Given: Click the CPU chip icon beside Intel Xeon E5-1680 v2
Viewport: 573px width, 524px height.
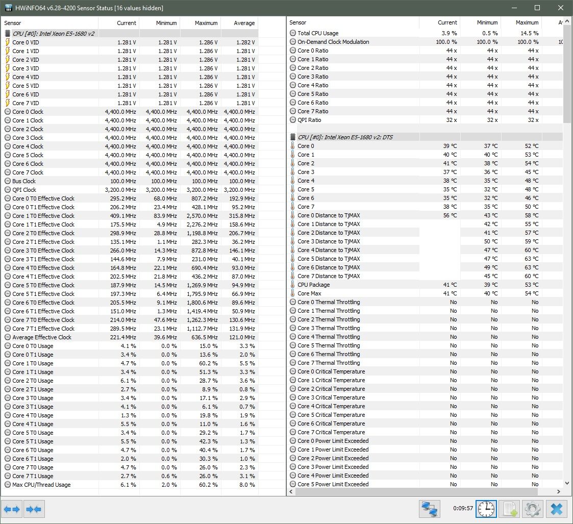Looking at the screenshot, I should 8,34.
